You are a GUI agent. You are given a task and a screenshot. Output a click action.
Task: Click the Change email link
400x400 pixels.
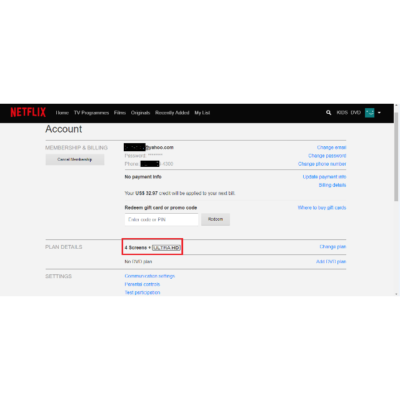point(331,147)
